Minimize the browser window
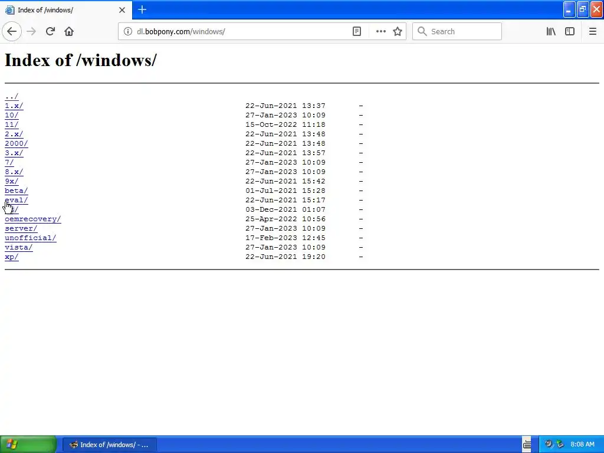The height and width of the screenshot is (453, 604). [x=569, y=9]
